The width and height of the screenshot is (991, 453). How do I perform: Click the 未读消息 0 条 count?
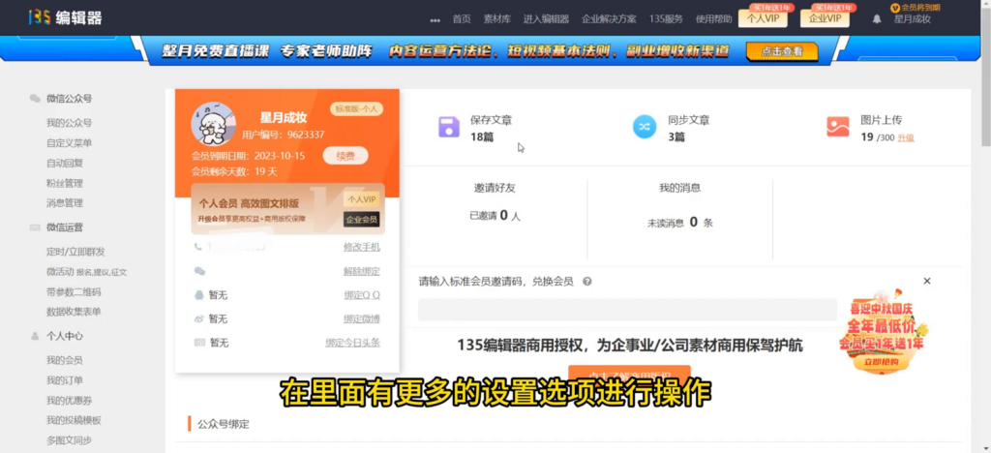(680, 223)
